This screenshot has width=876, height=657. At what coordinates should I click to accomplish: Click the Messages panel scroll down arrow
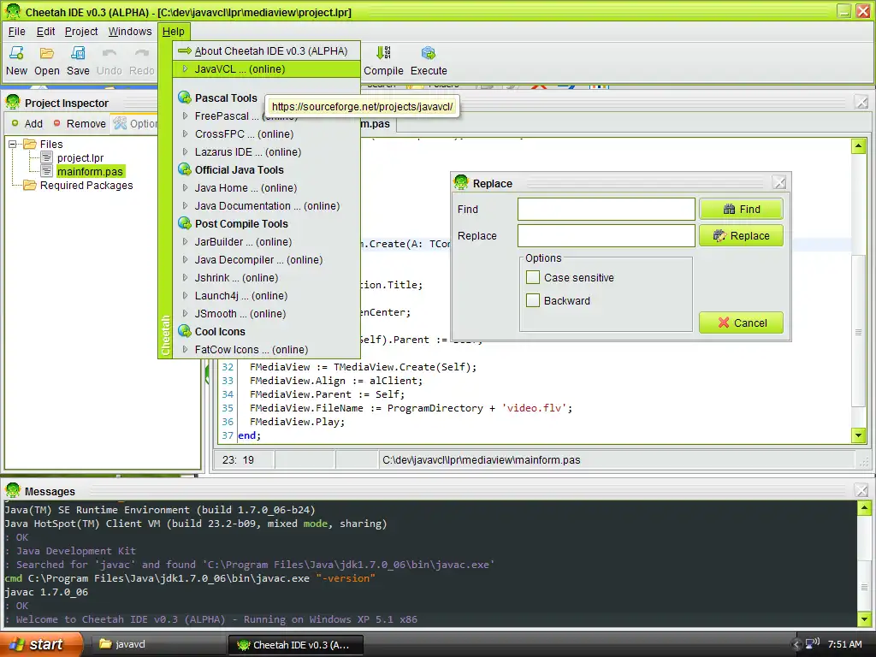(864, 619)
